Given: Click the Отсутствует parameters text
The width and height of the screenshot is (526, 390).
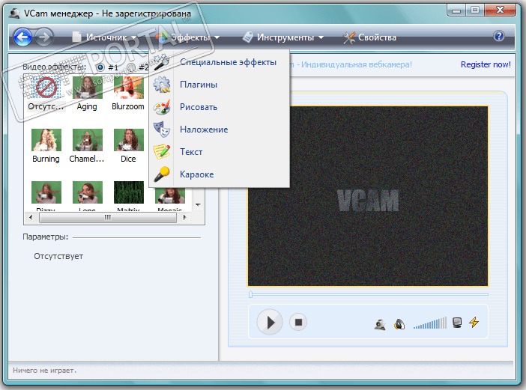Looking at the screenshot, I should [58, 256].
